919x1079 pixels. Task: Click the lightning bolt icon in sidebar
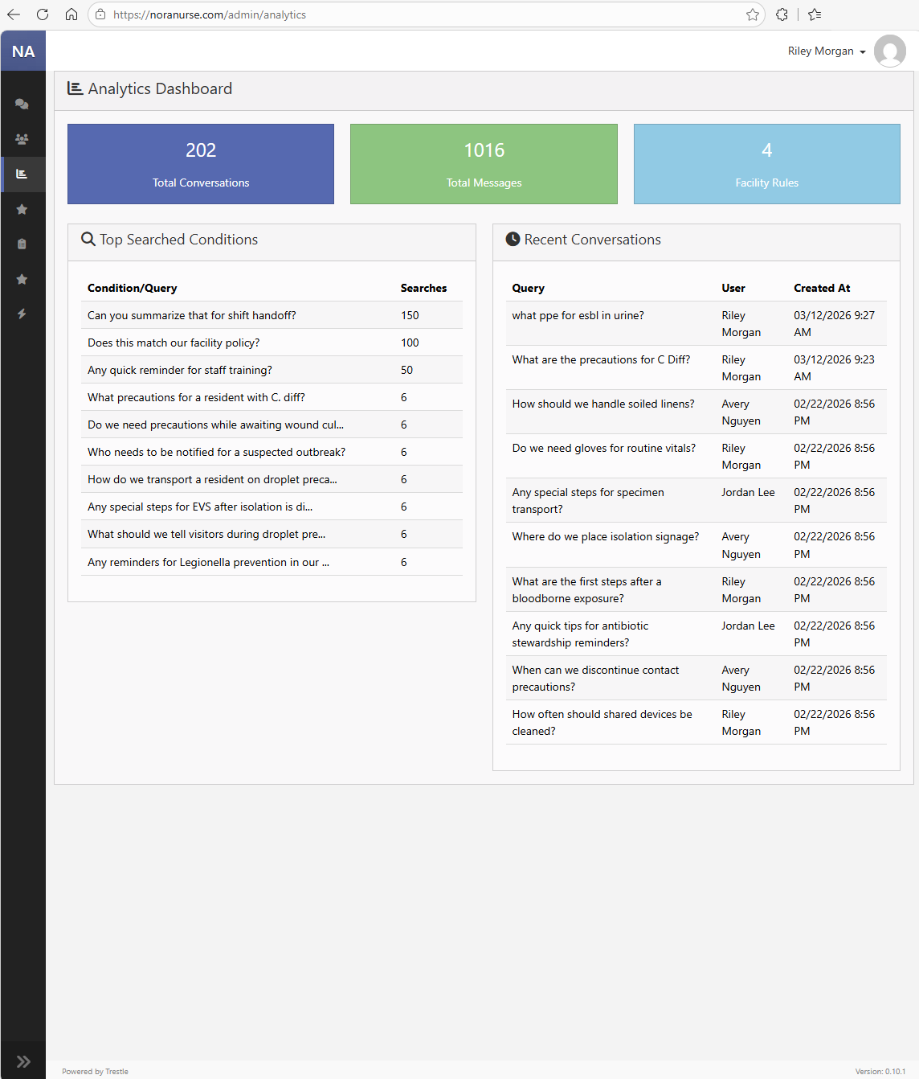[x=22, y=314]
